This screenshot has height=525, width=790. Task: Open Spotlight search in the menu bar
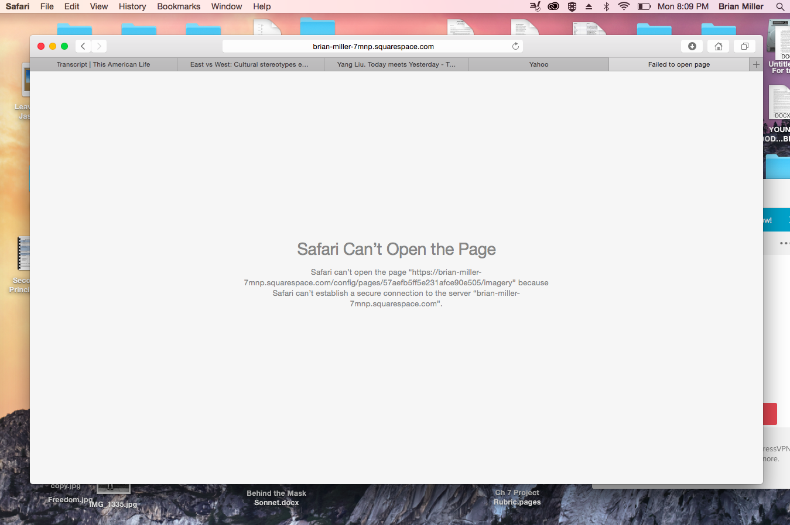(780, 6)
